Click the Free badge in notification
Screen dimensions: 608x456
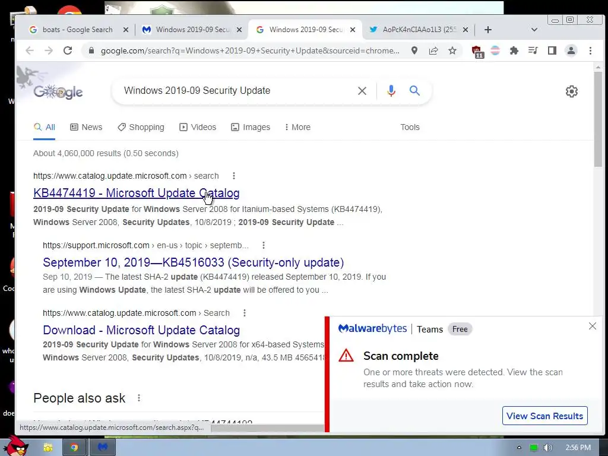point(460,329)
